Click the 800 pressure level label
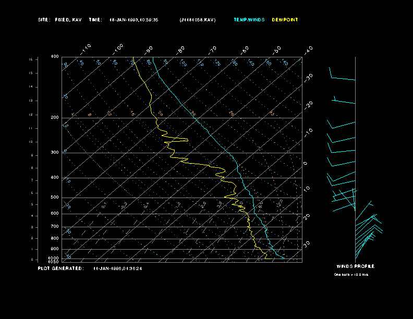This screenshot has width=413, height=319. pos(55,238)
